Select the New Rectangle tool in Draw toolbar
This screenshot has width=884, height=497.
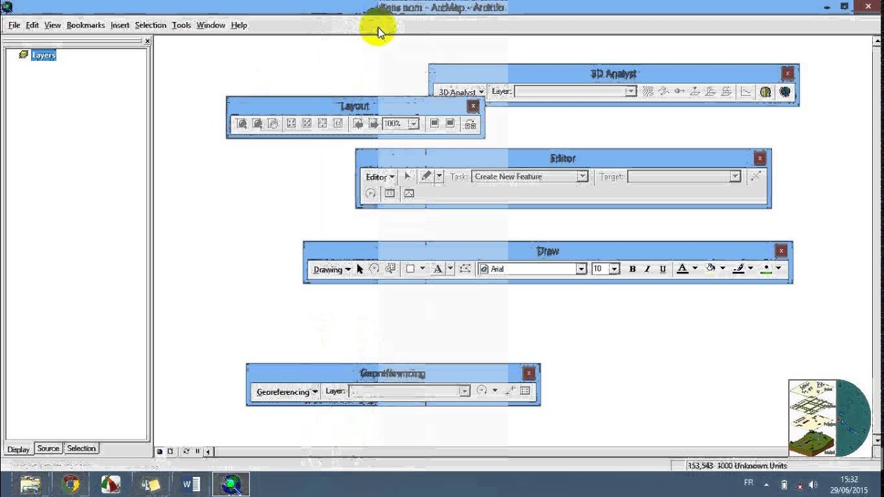click(410, 269)
